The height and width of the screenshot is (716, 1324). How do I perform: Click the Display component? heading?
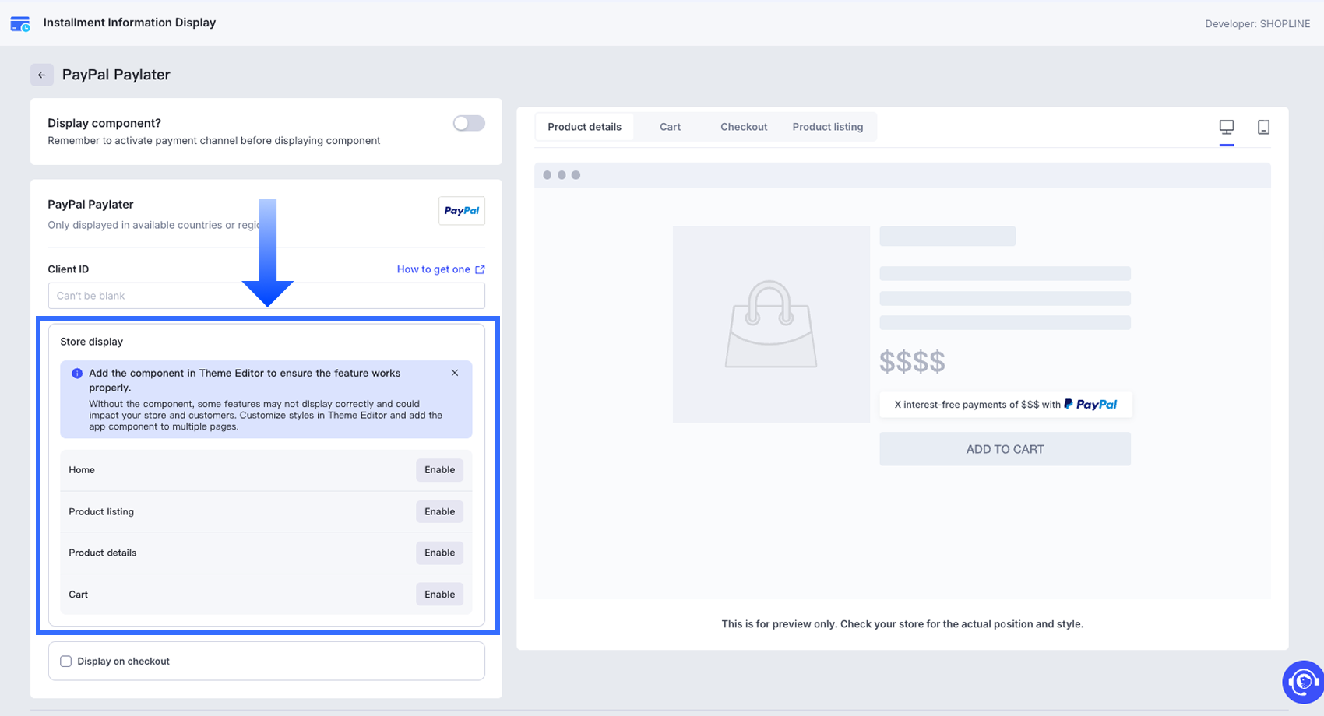[104, 123]
